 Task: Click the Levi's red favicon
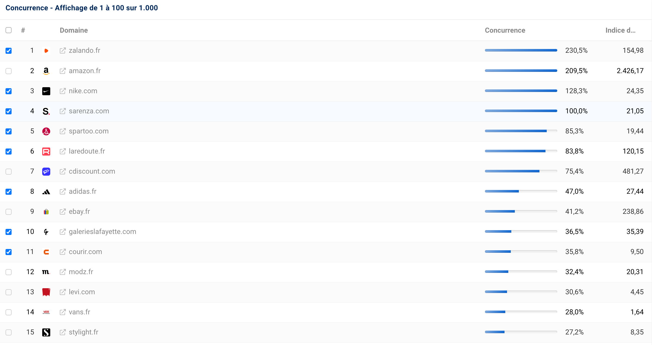point(46,292)
